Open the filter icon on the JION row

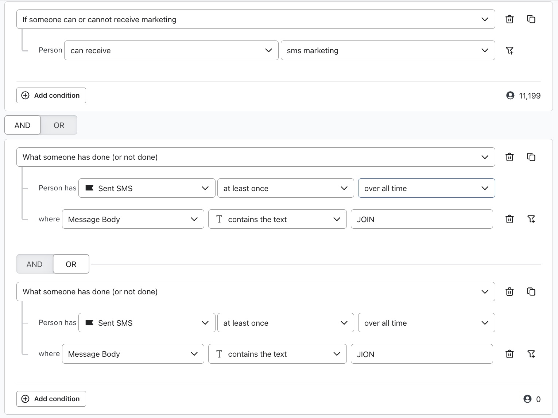point(531,354)
